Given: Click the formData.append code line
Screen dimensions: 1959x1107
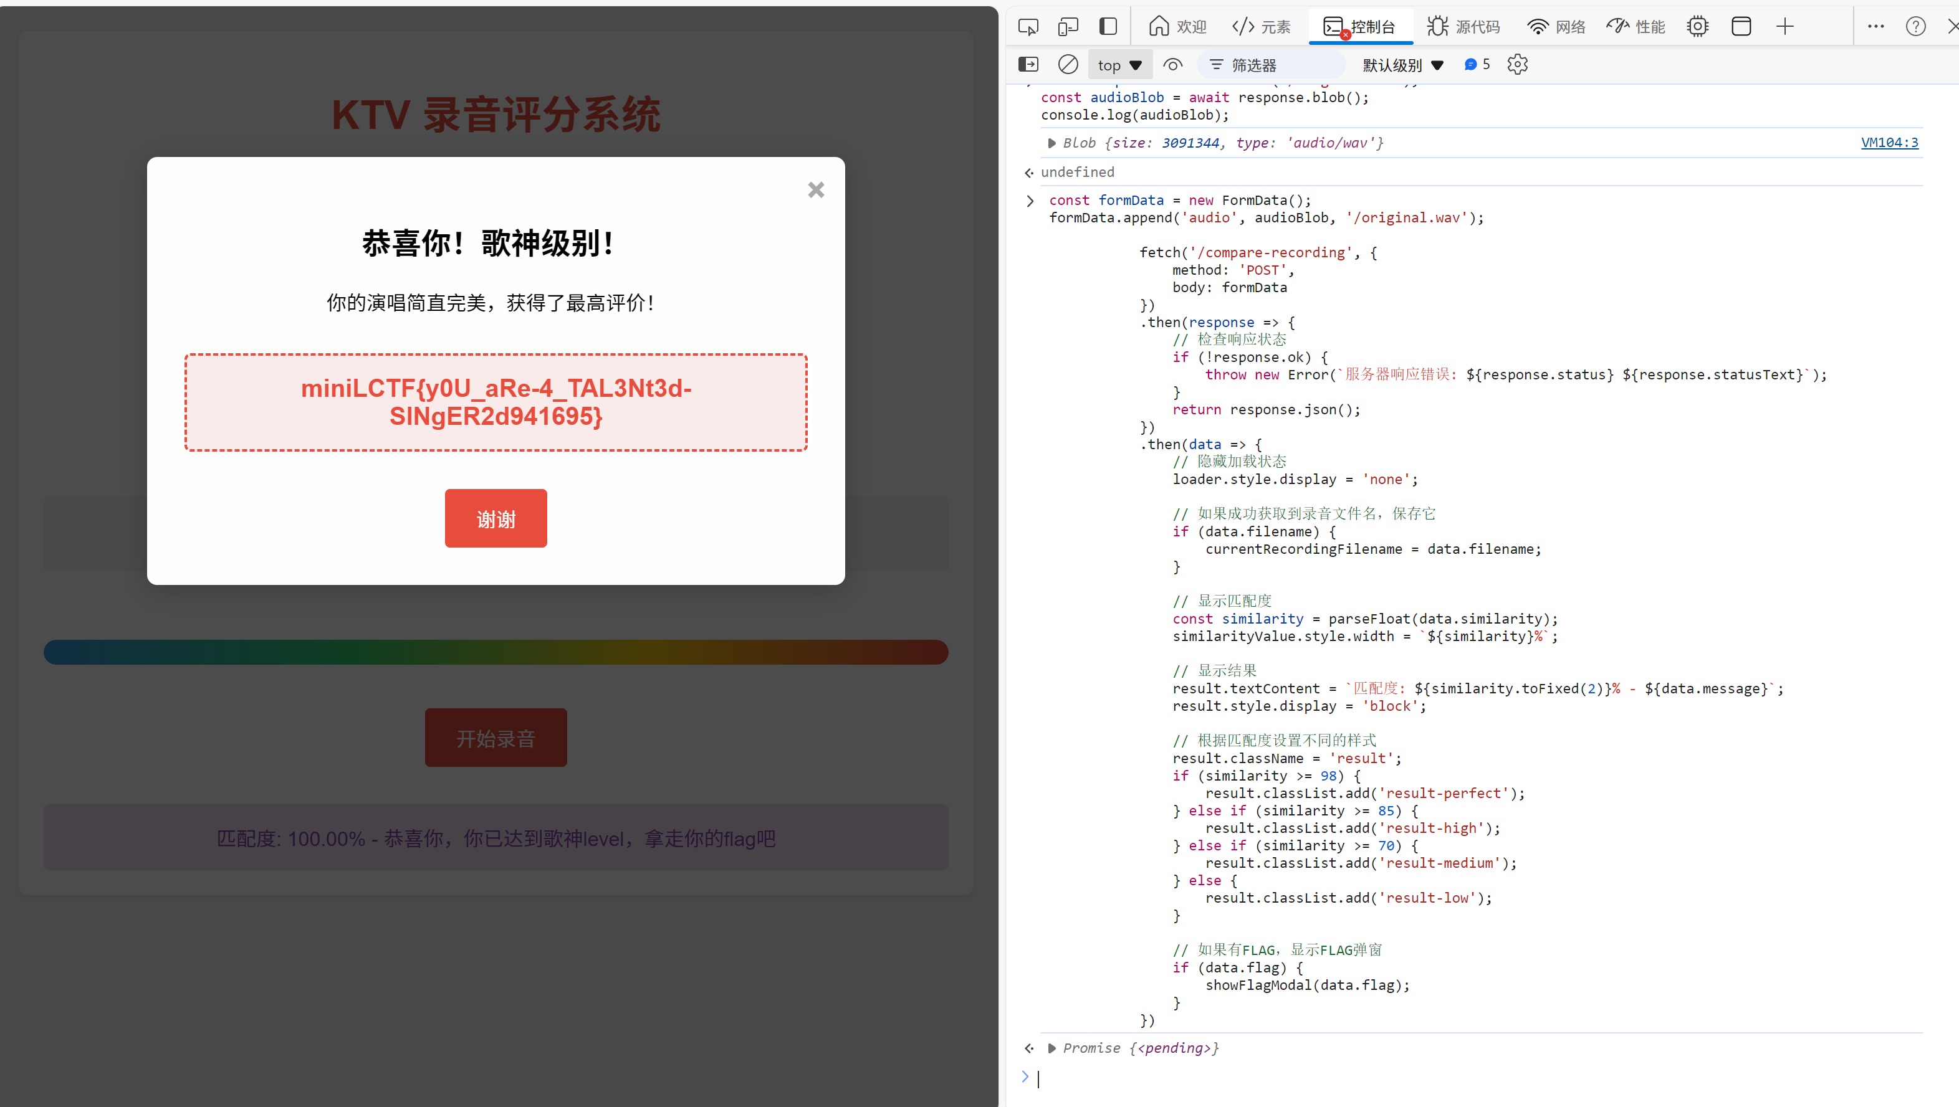Looking at the screenshot, I should pyautogui.click(x=1266, y=217).
